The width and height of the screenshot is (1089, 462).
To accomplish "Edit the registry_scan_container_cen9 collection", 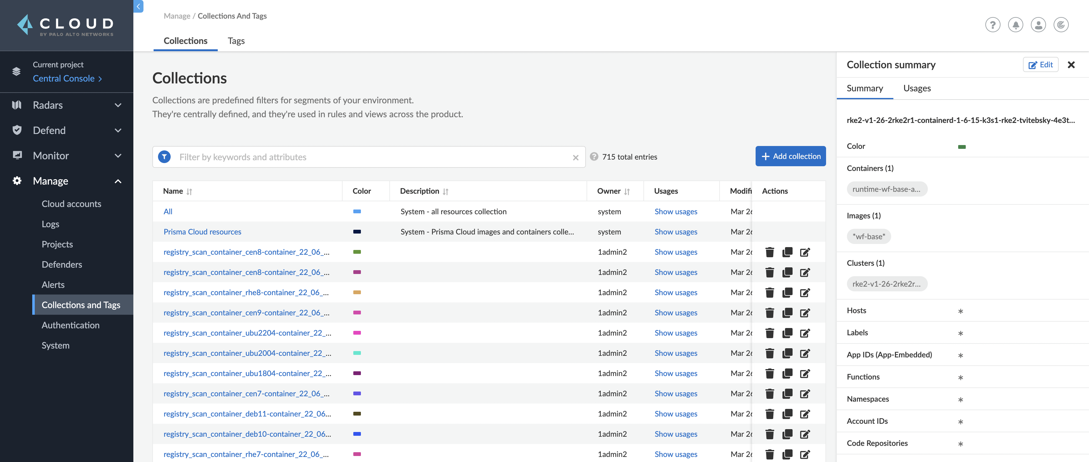I will coord(805,313).
